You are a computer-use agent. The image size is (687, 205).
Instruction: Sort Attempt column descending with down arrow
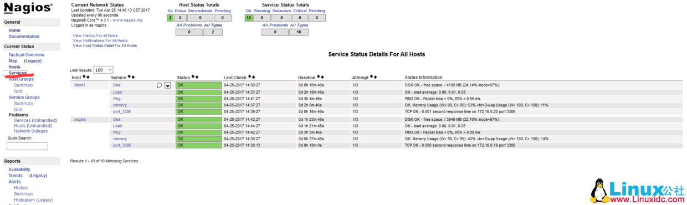point(375,77)
